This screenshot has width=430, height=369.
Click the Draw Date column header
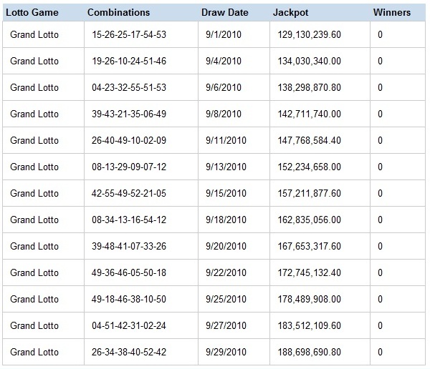(x=224, y=12)
